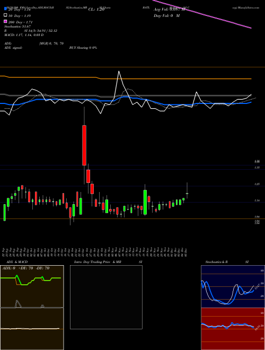Select the '20 Day - 1.14' legend text
The image size is (265, 350).
point(20,10)
